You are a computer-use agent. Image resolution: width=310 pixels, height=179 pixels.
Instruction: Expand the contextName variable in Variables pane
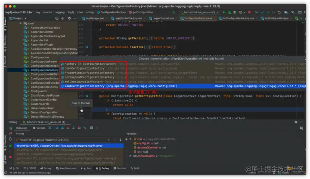130,156
